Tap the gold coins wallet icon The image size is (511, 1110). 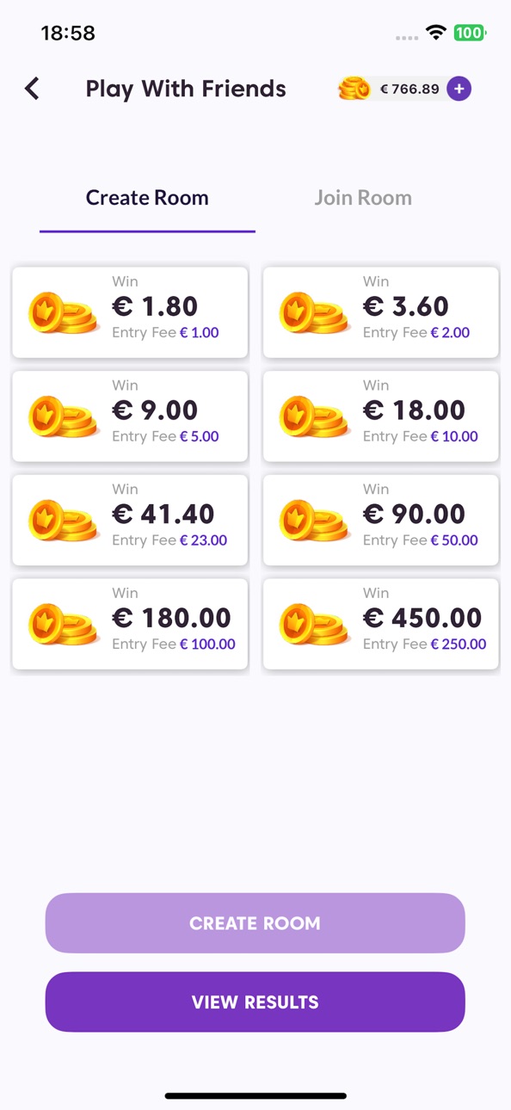tap(354, 89)
